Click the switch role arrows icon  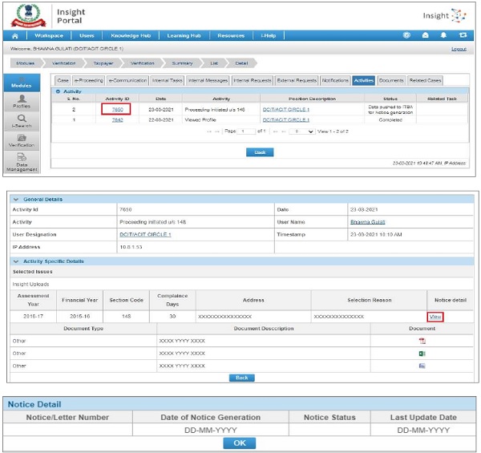pyautogui.click(x=463, y=35)
